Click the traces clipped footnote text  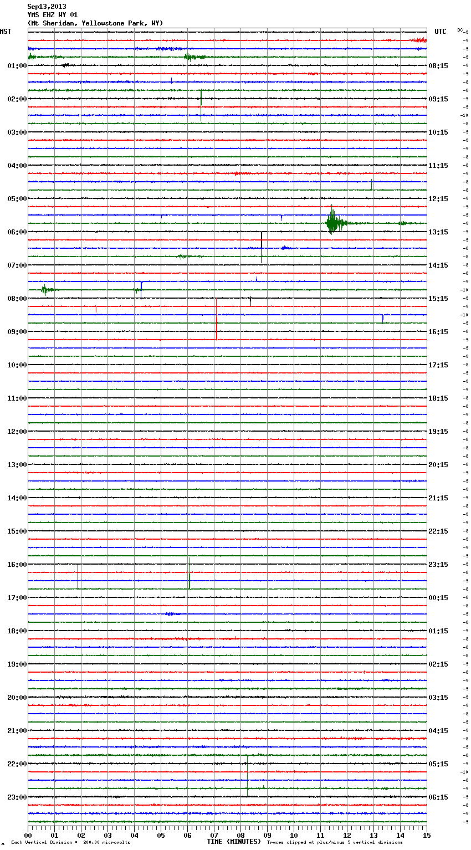point(335,842)
